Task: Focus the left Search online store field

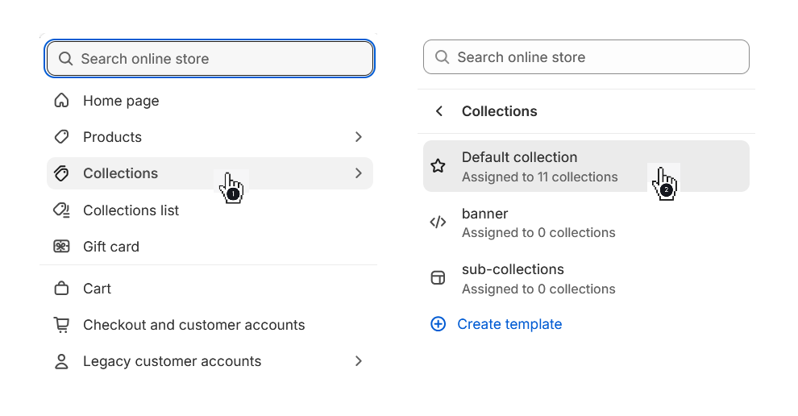Action: point(210,59)
